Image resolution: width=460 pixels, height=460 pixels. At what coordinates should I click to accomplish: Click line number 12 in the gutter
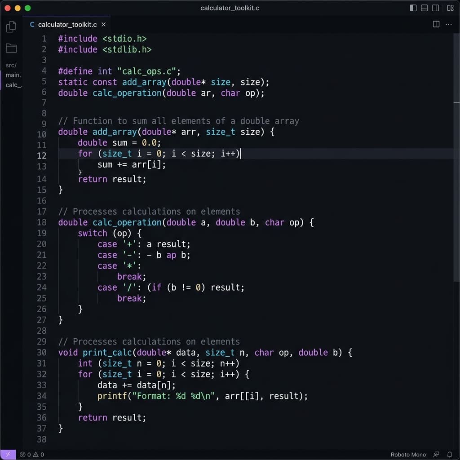pyautogui.click(x=42, y=155)
